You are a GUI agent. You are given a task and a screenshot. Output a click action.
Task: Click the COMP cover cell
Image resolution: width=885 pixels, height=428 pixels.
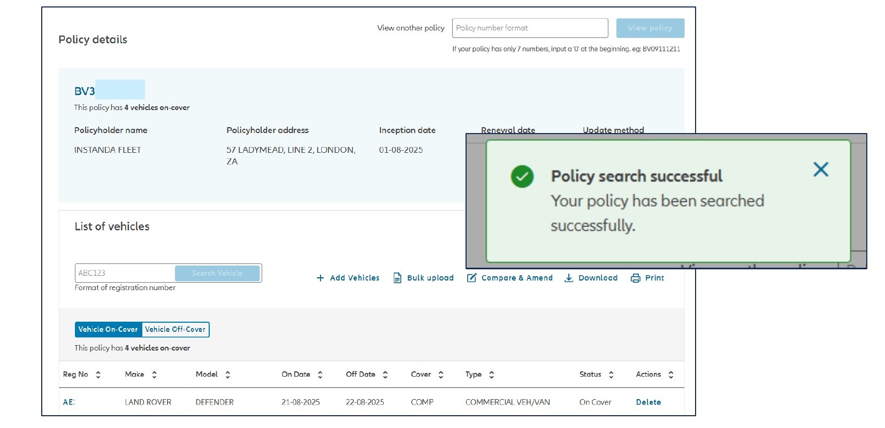pyautogui.click(x=422, y=402)
